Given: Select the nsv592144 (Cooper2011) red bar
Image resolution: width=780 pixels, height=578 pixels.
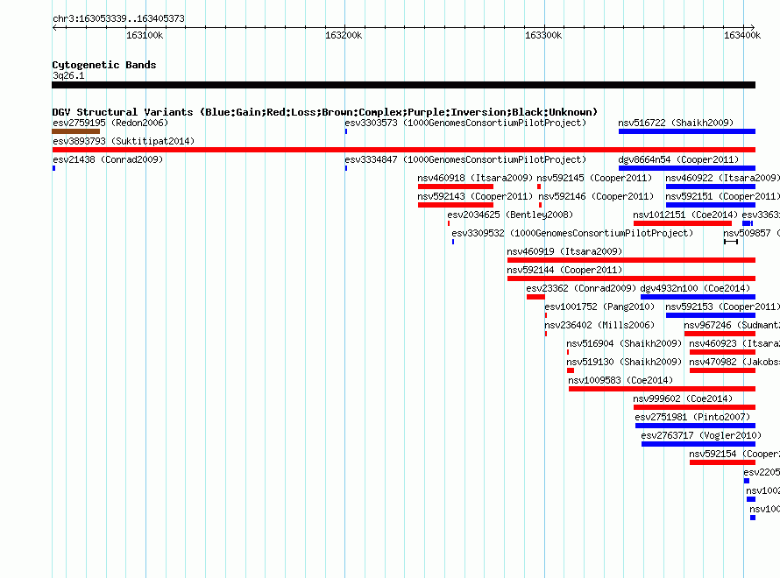Looking at the screenshot, I should 631,278.
